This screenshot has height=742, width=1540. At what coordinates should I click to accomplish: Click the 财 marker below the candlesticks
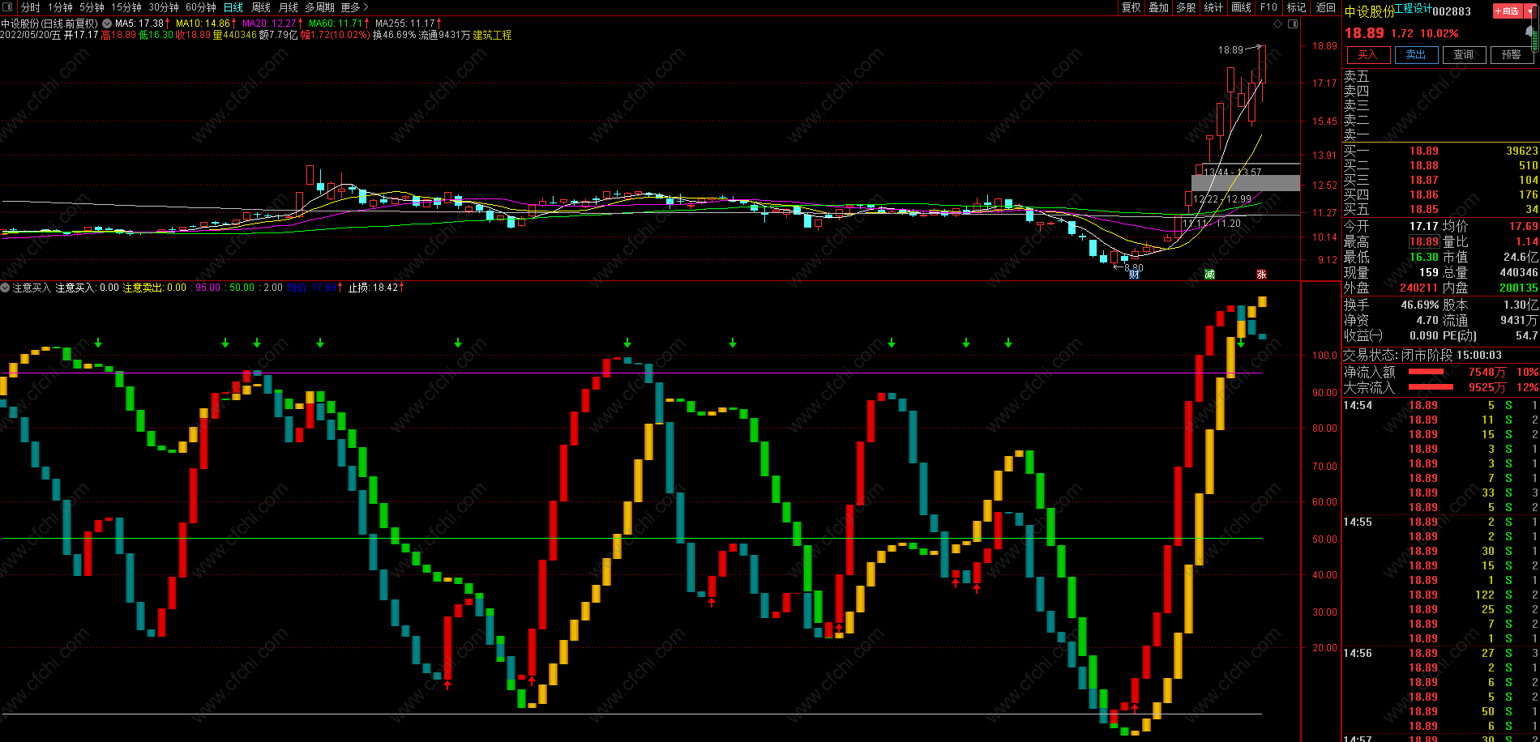[1134, 275]
